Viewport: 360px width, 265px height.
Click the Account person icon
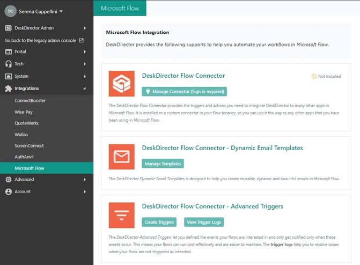(9, 192)
